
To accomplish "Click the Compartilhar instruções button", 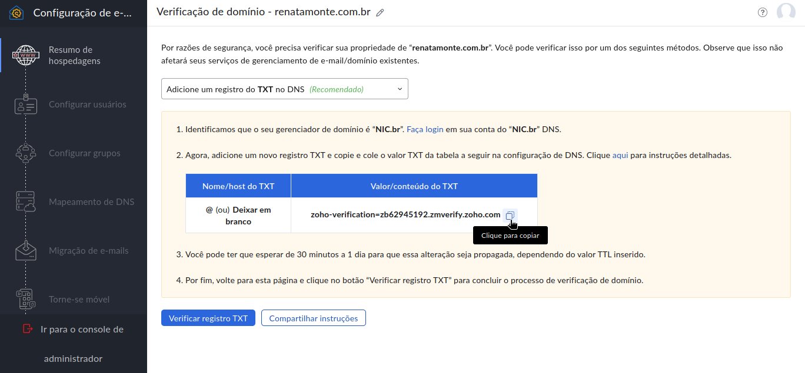I will click(314, 318).
